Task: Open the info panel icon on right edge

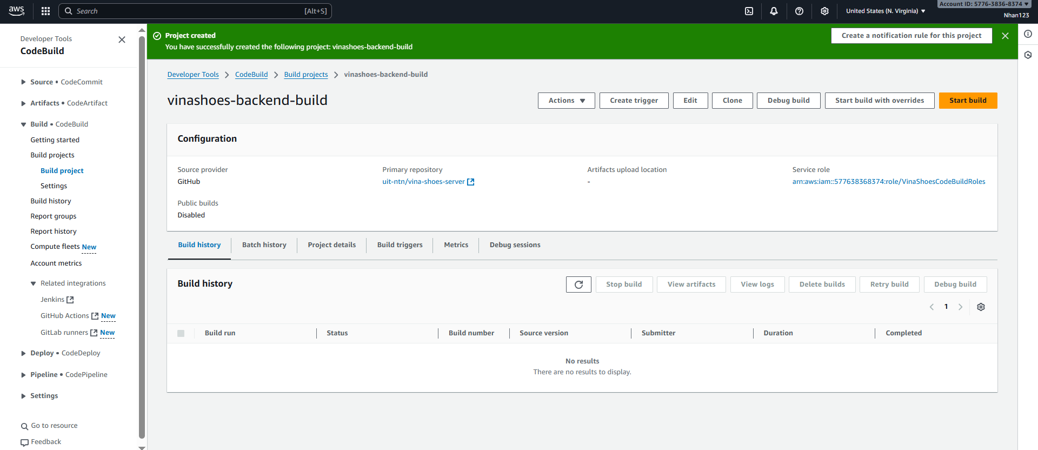Action: (1028, 34)
